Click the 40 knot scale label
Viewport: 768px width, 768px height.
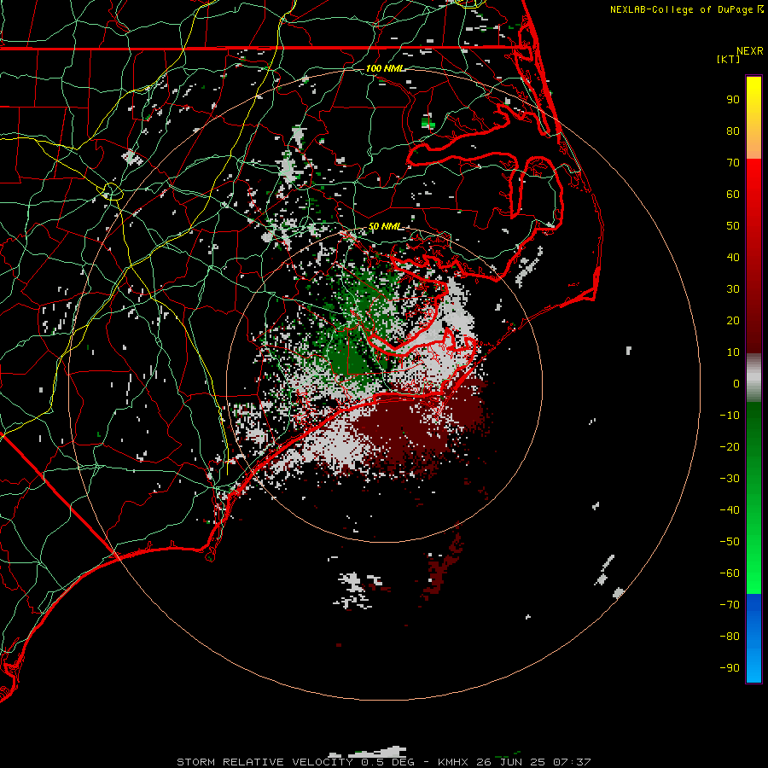(x=733, y=258)
